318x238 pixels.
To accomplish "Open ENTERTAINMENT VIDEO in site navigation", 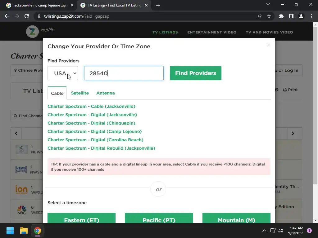I will pyautogui.click(x=212, y=32).
